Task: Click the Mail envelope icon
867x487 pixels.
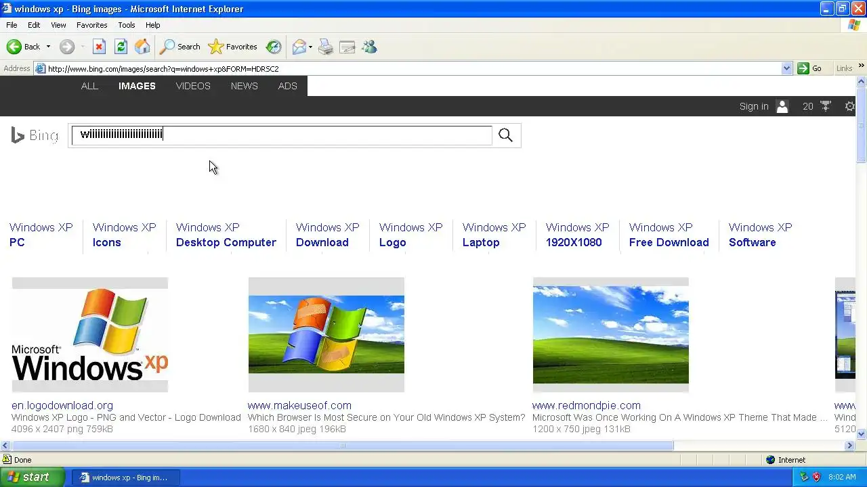Action: pyautogui.click(x=299, y=47)
